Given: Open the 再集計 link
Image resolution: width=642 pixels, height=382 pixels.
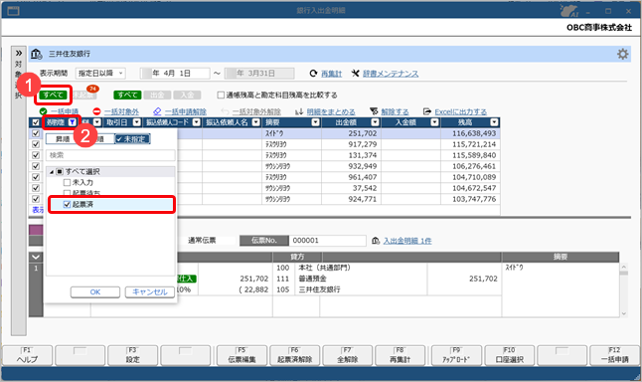Looking at the screenshot, I should point(331,74).
